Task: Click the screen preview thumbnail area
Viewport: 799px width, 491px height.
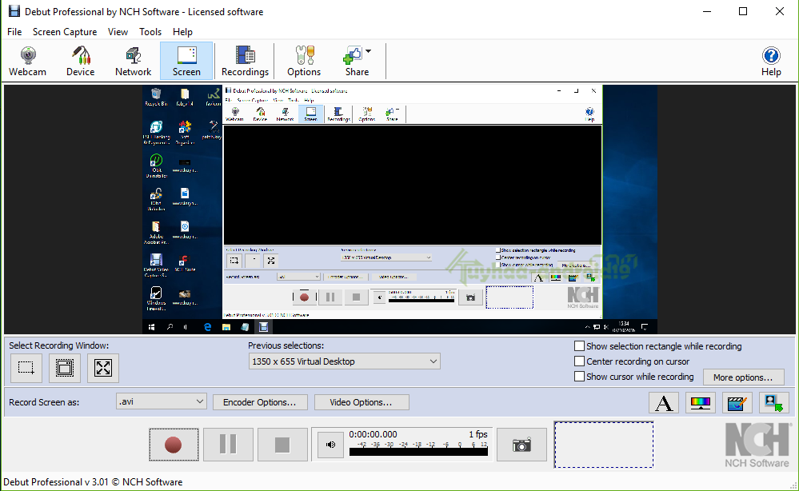Action: (400, 210)
